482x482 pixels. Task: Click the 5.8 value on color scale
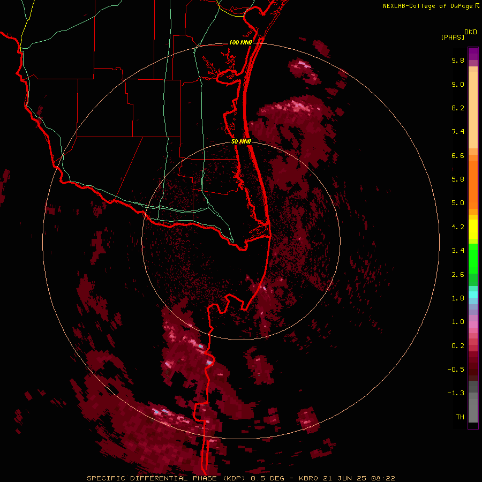pyautogui.click(x=458, y=179)
